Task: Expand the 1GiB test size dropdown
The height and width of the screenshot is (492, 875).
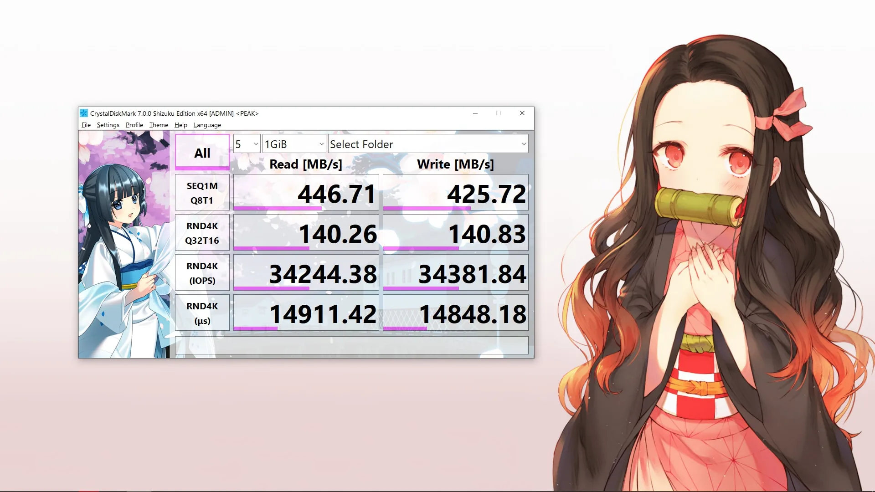Action: click(294, 144)
